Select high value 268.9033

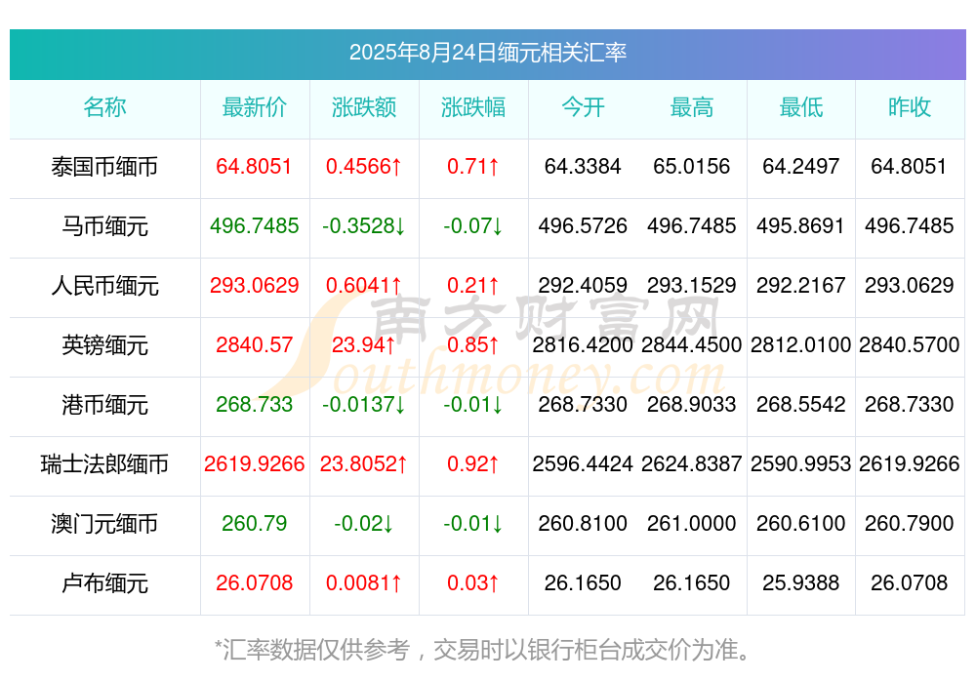point(692,404)
